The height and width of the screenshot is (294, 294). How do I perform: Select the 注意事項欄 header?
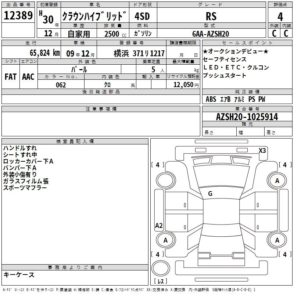(x=101, y=109)
